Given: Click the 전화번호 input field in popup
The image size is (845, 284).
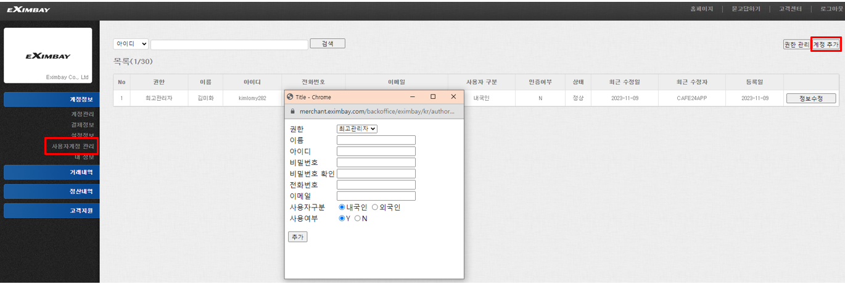Looking at the screenshot, I should click(x=376, y=185).
